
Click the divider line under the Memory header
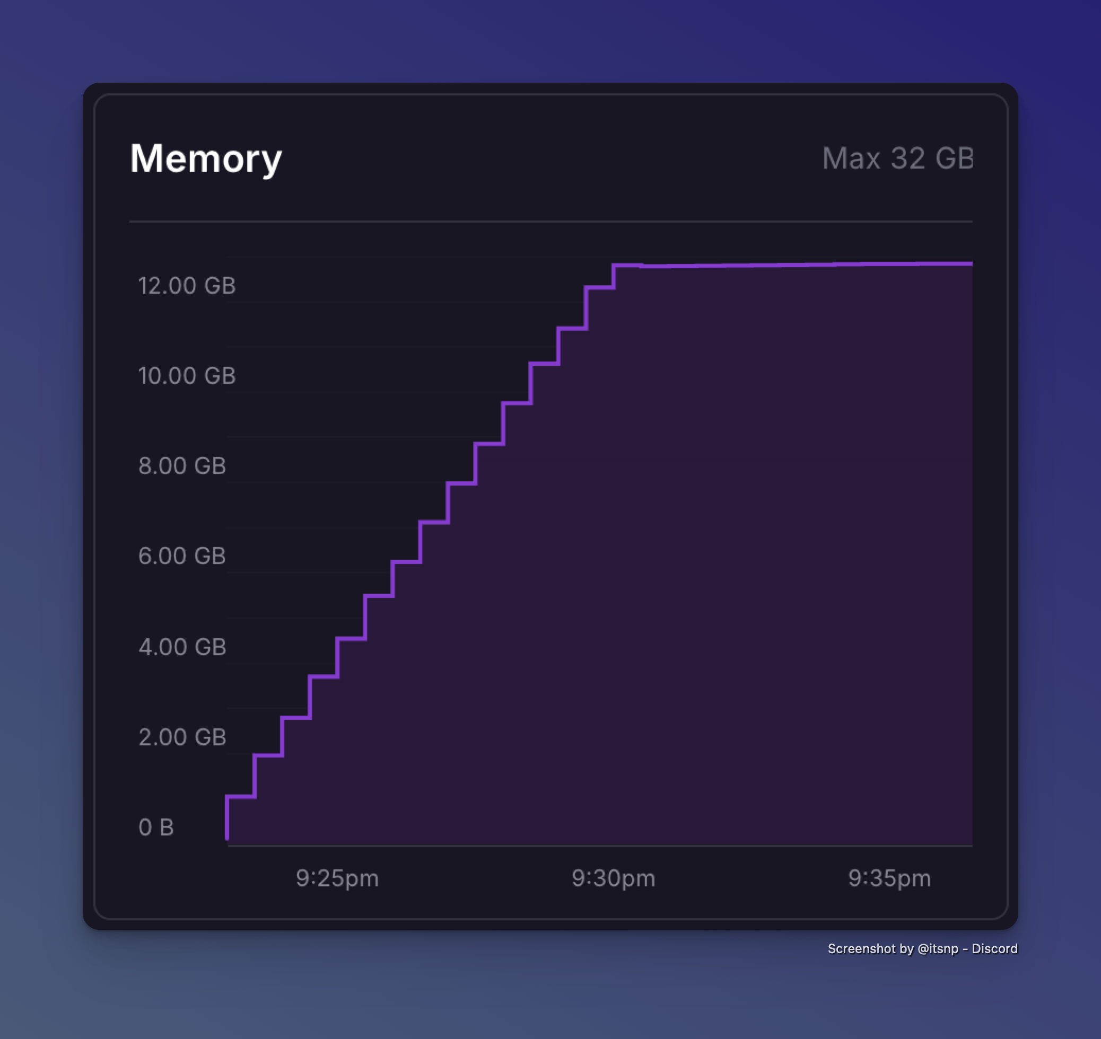tap(550, 222)
